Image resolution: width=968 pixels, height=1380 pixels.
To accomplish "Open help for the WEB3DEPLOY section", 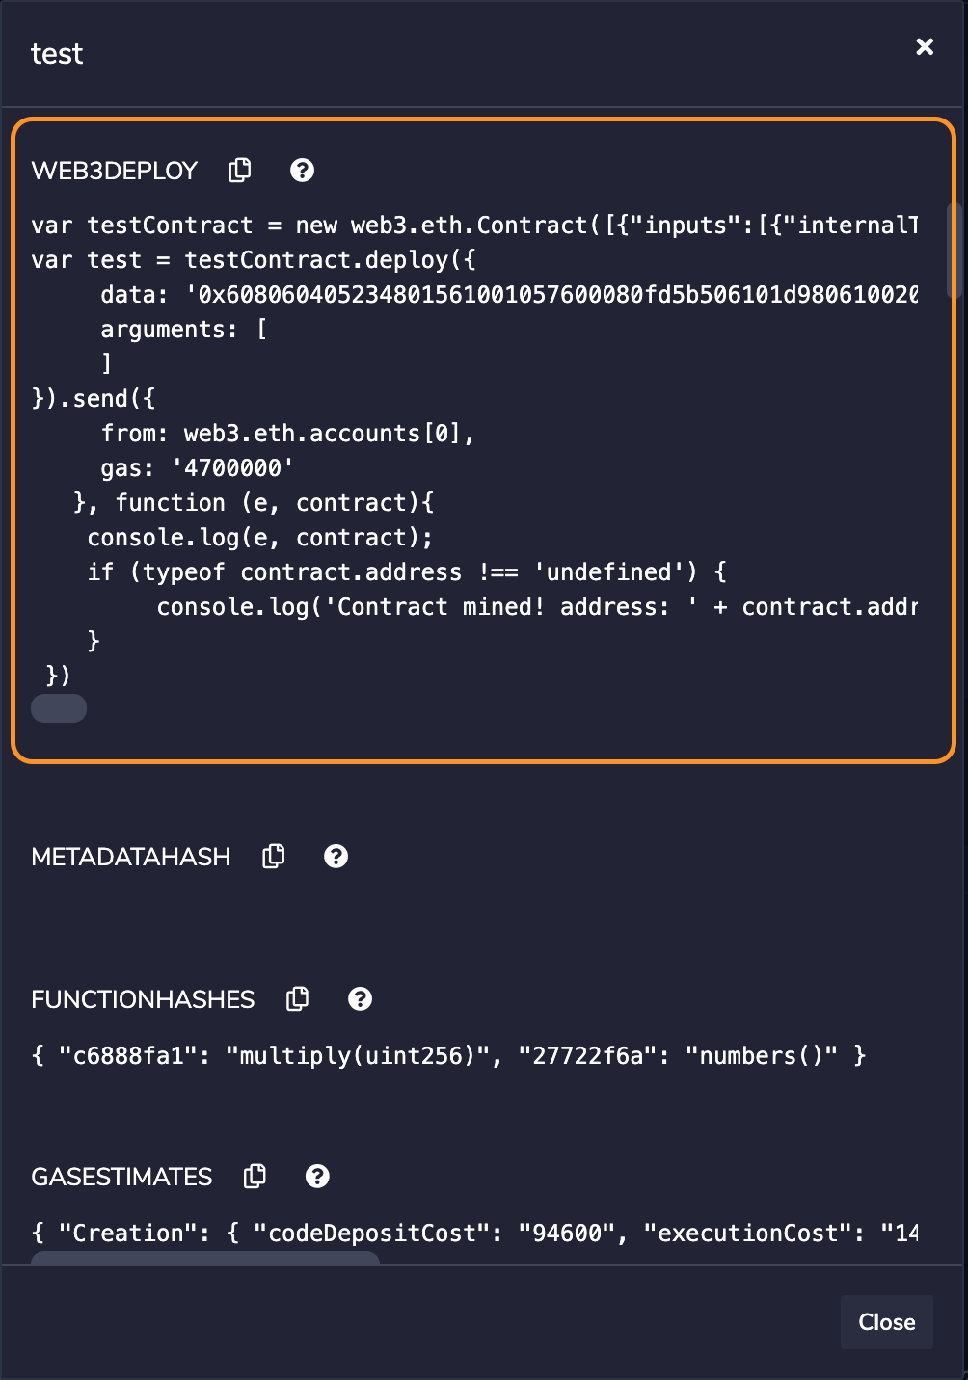I will click(x=302, y=171).
